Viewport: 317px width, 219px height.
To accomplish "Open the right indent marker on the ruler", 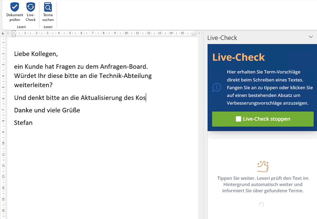I will click(x=194, y=34).
